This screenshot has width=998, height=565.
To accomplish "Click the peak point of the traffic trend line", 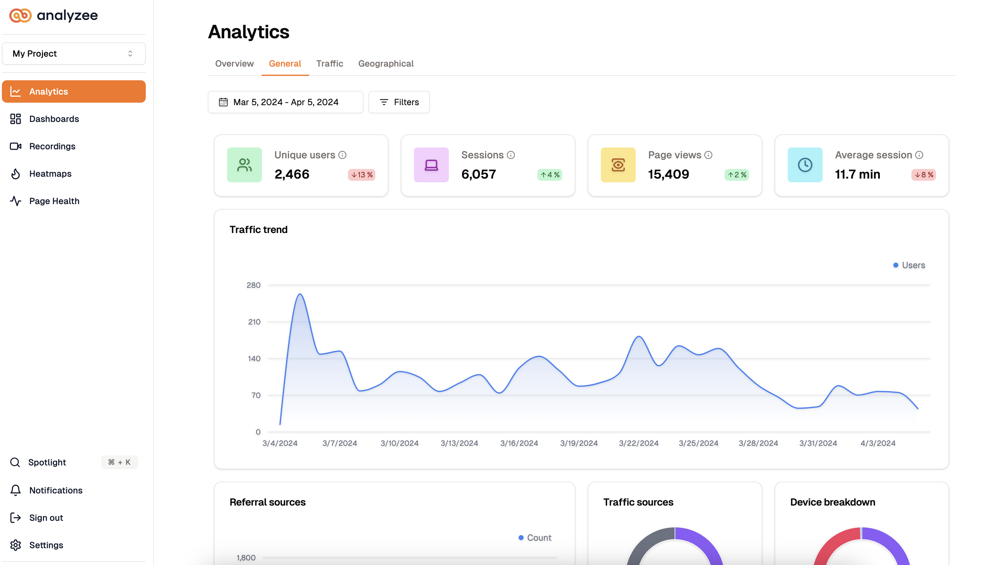I will pyautogui.click(x=300, y=294).
